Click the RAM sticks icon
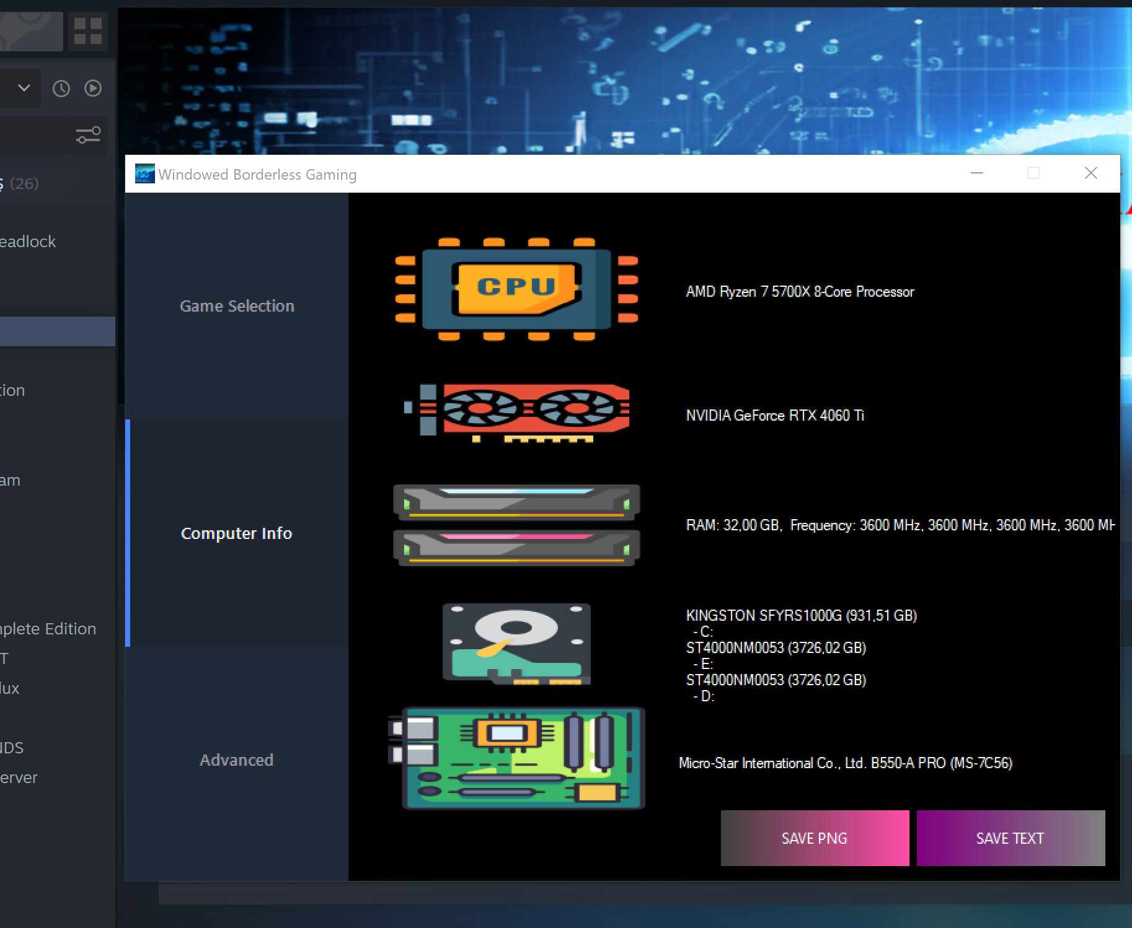 tap(516, 525)
